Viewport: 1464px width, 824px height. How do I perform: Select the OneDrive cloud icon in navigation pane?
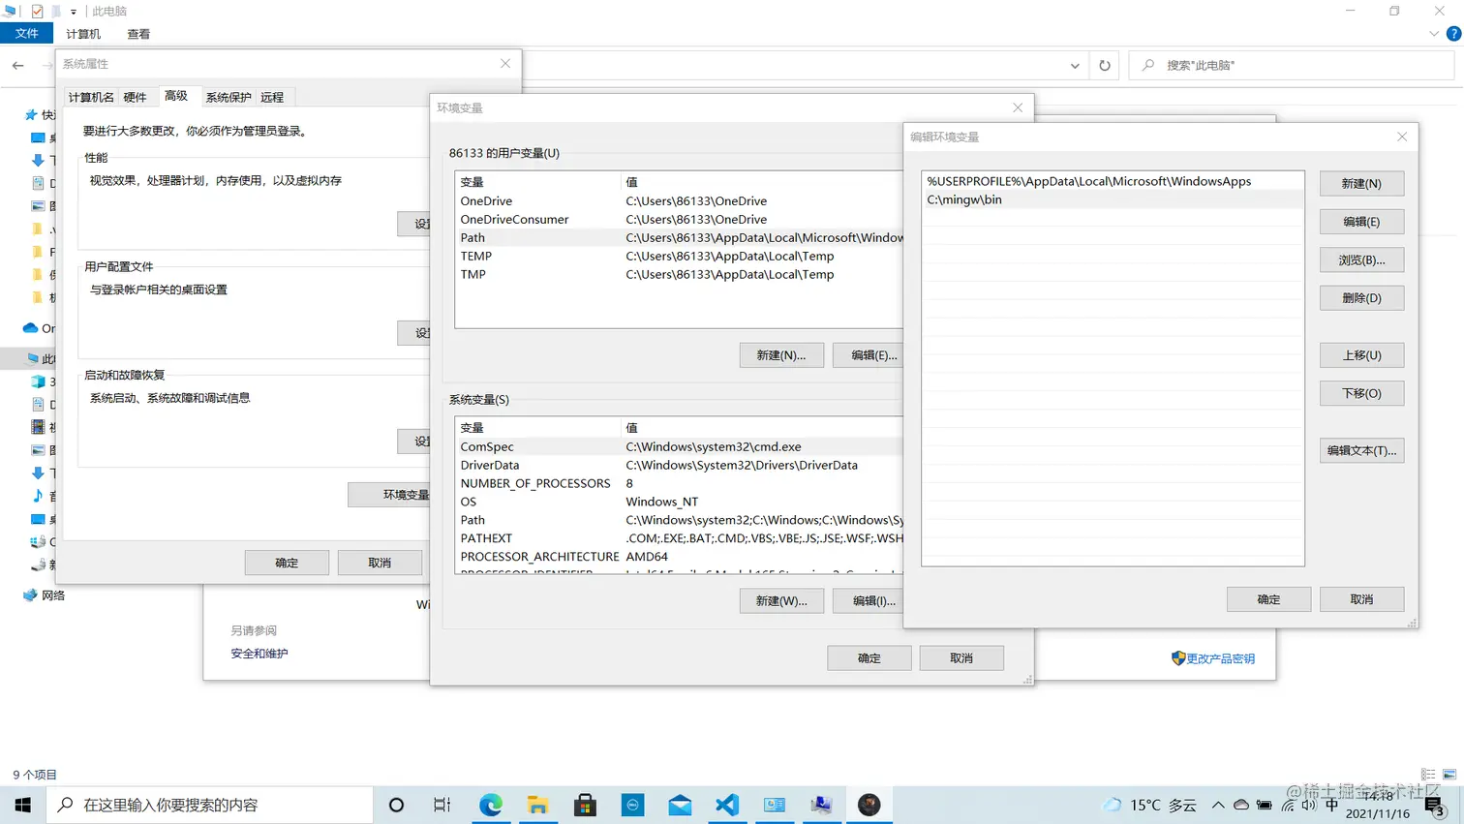pyautogui.click(x=30, y=328)
